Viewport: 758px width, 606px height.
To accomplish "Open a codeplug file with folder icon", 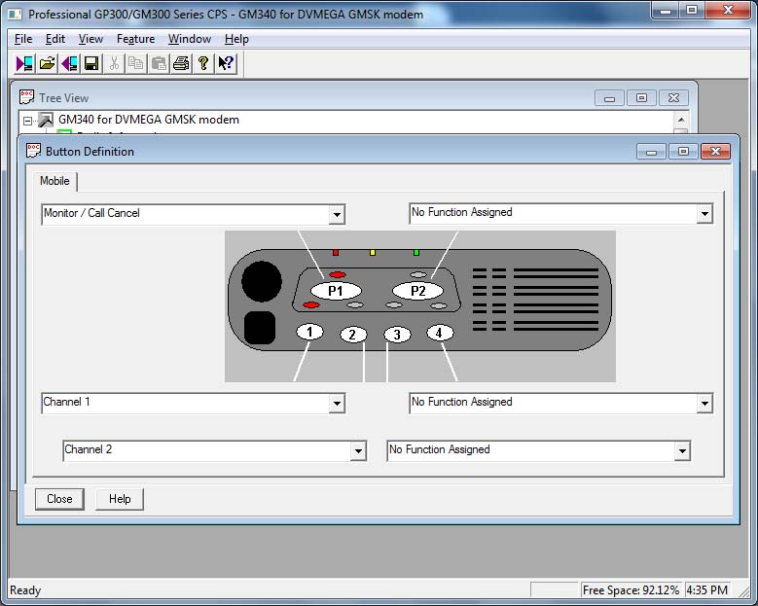I will pos(47,63).
